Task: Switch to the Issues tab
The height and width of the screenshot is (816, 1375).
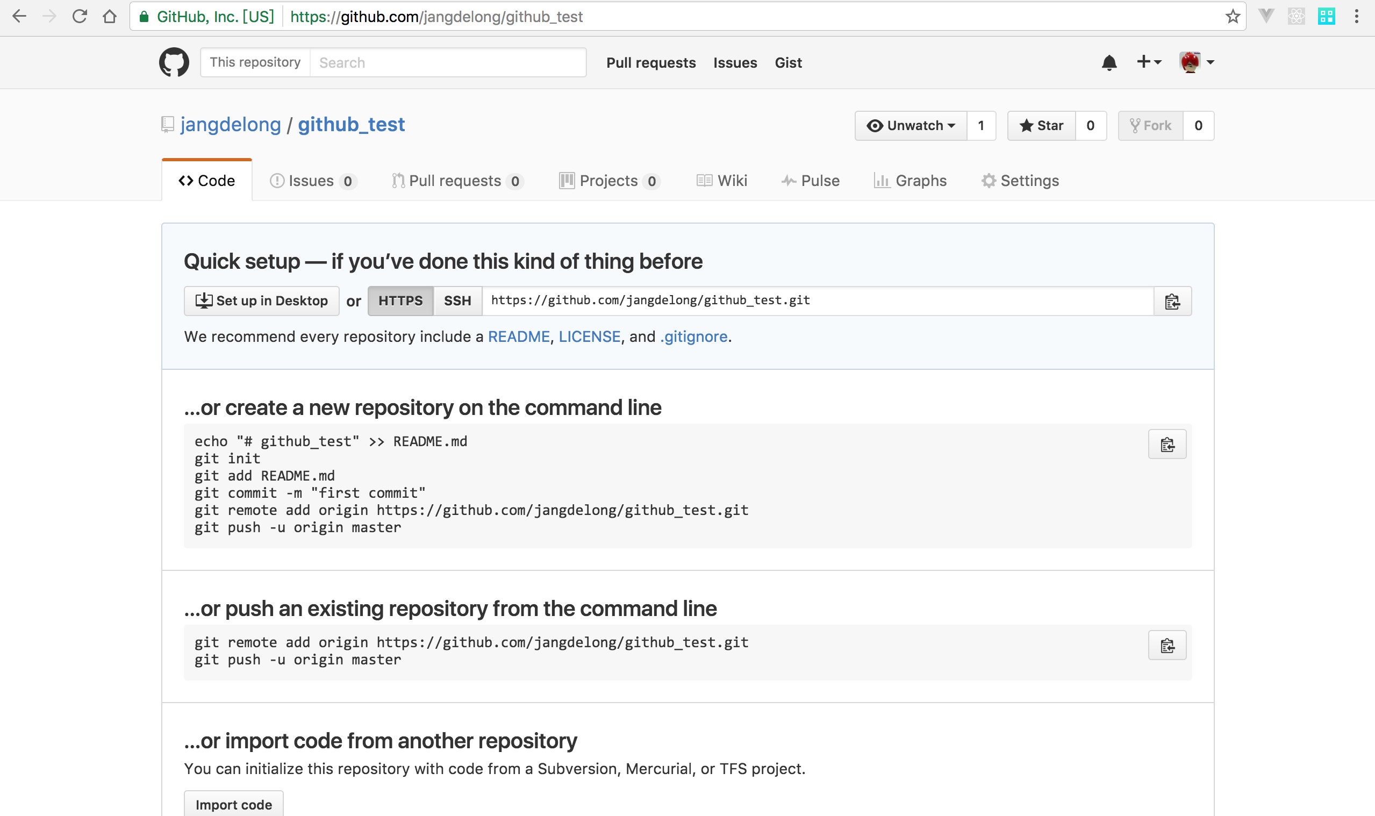Action: [x=313, y=181]
